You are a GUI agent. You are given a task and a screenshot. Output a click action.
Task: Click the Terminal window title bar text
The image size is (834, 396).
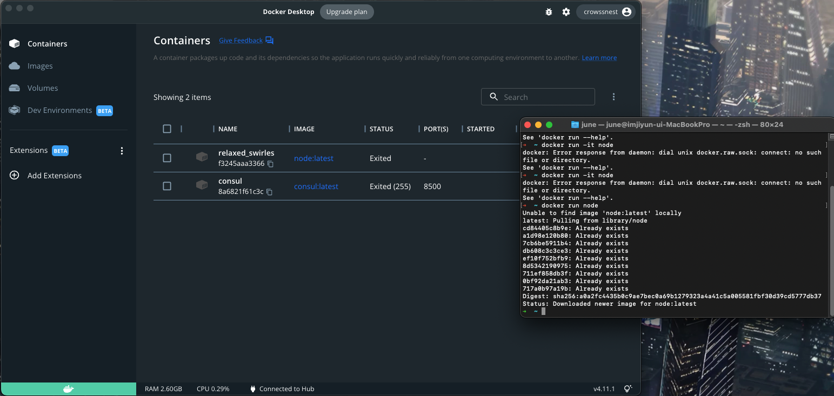pyautogui.click(x=682, y=125)
